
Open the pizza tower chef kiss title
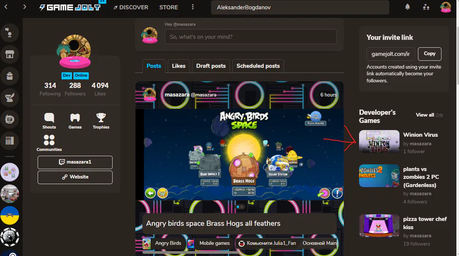tap(425, 223)
